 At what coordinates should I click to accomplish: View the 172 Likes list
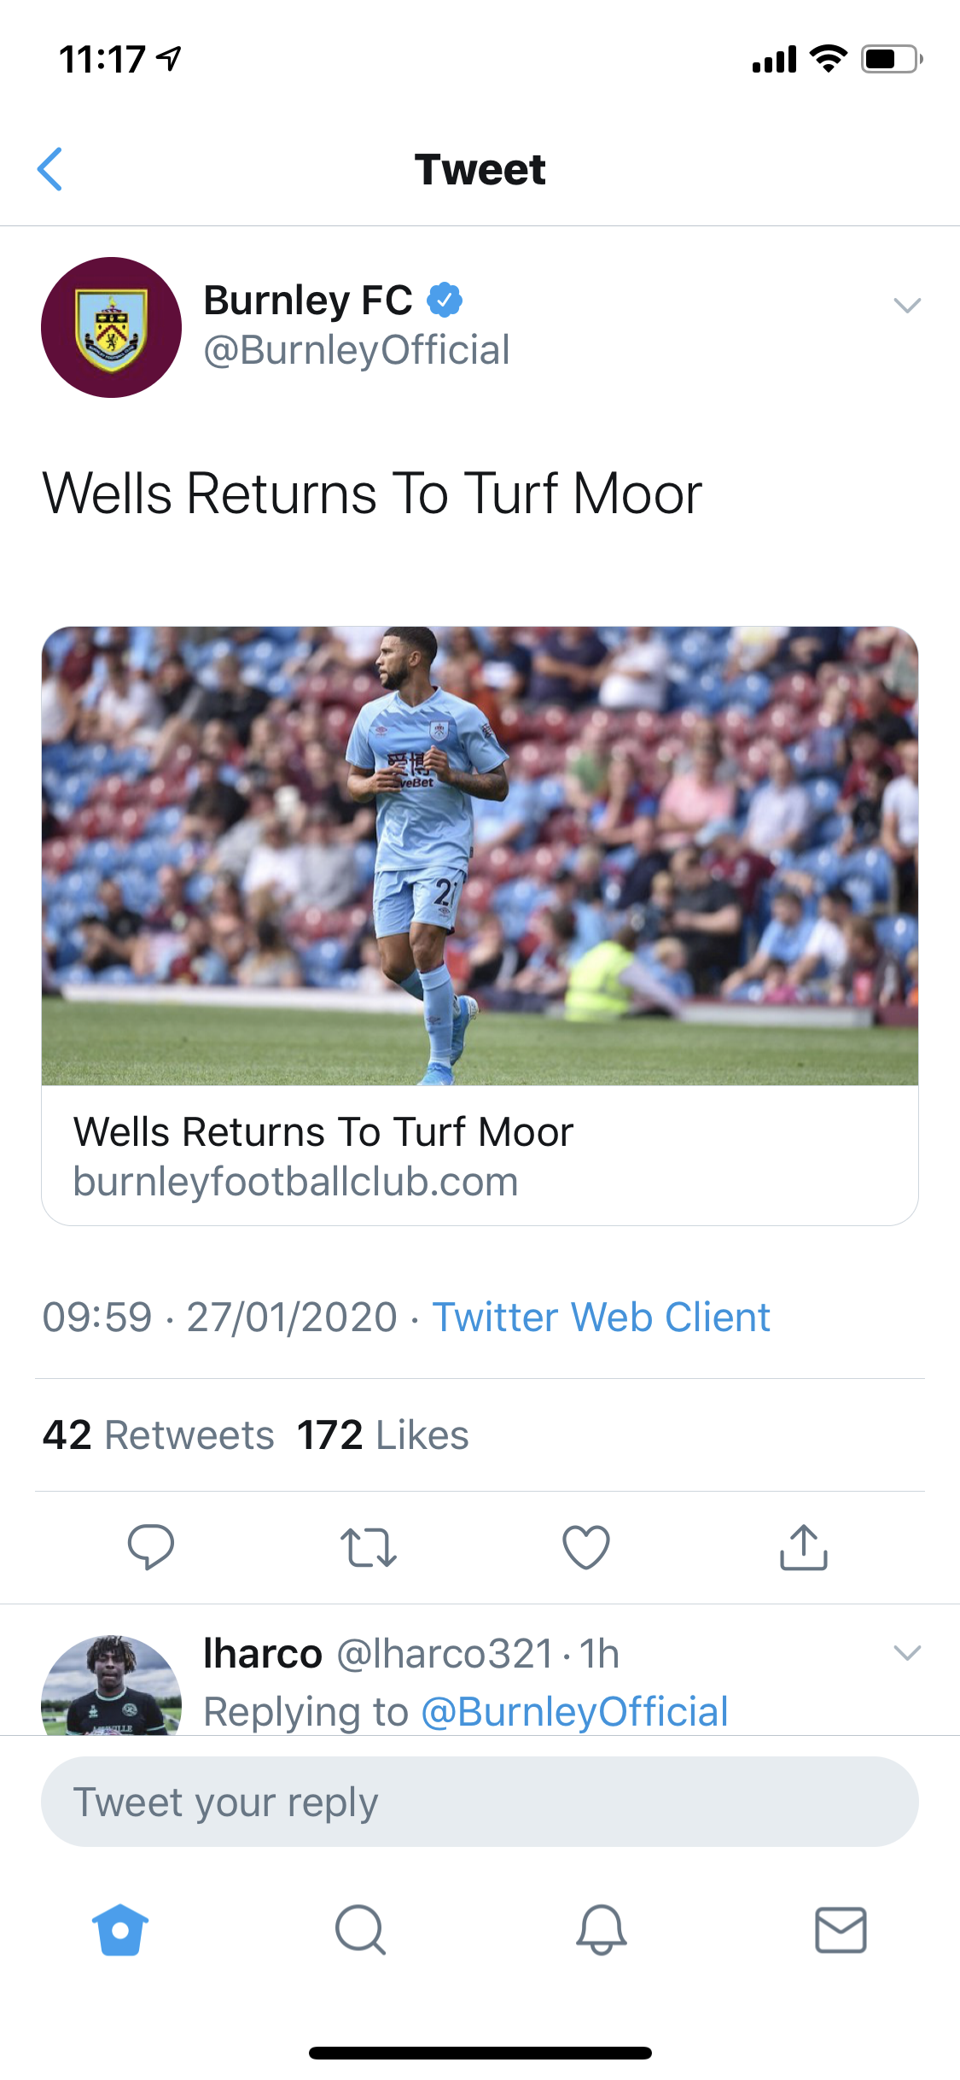coord(382,1435)
